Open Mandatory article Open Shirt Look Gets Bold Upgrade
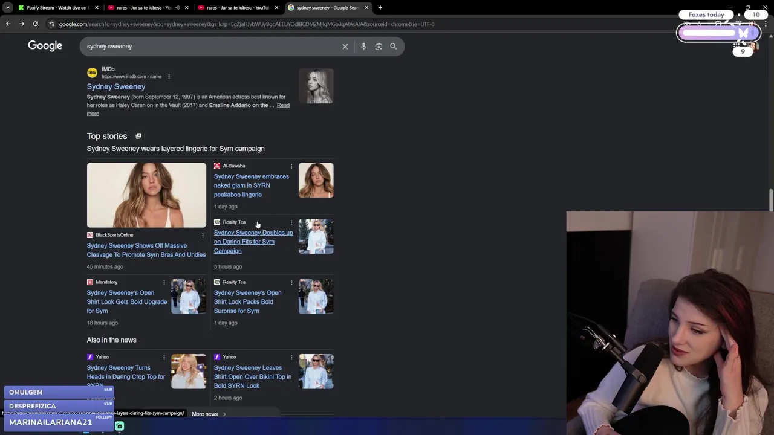 (127, 301)
